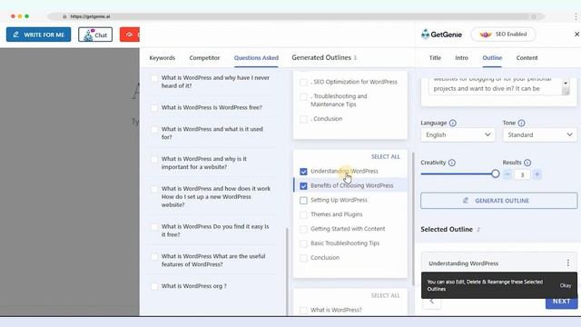Check SEO Optimization for WordPress
This screenshot has width=581, height=327.
[x=303, y=82]
